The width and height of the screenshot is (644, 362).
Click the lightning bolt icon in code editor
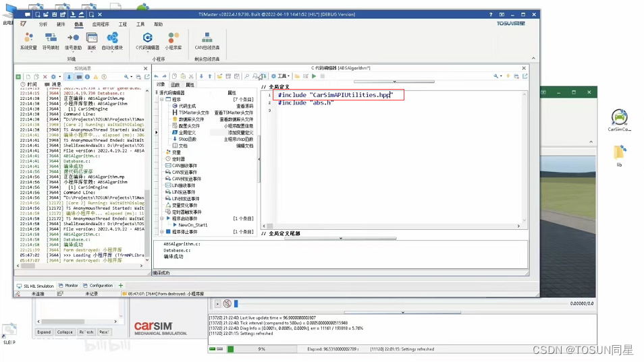[x=508, y=76]
